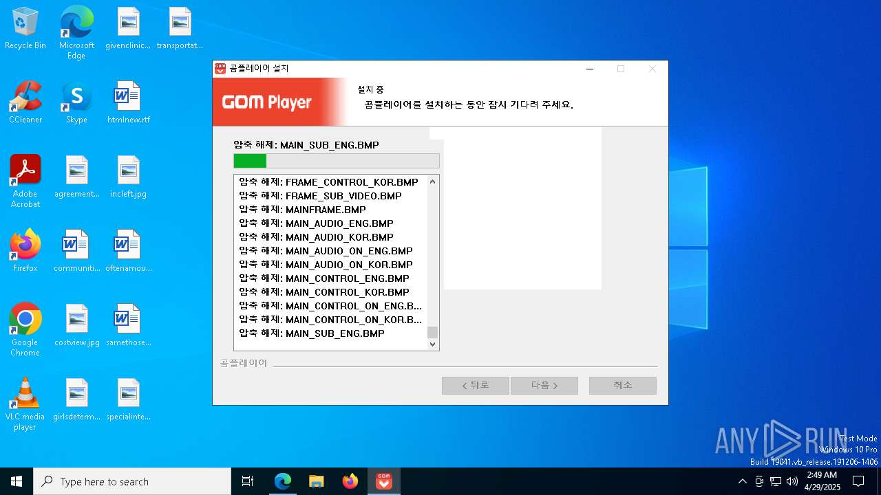Select the agreement image file icon
Image resolution: width=881 pixels, height=495 pixels.
[76, 177]
